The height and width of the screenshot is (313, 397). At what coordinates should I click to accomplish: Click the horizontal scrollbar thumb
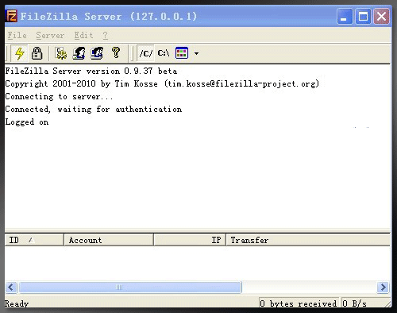pyautogui.click(x=130, y=288)
